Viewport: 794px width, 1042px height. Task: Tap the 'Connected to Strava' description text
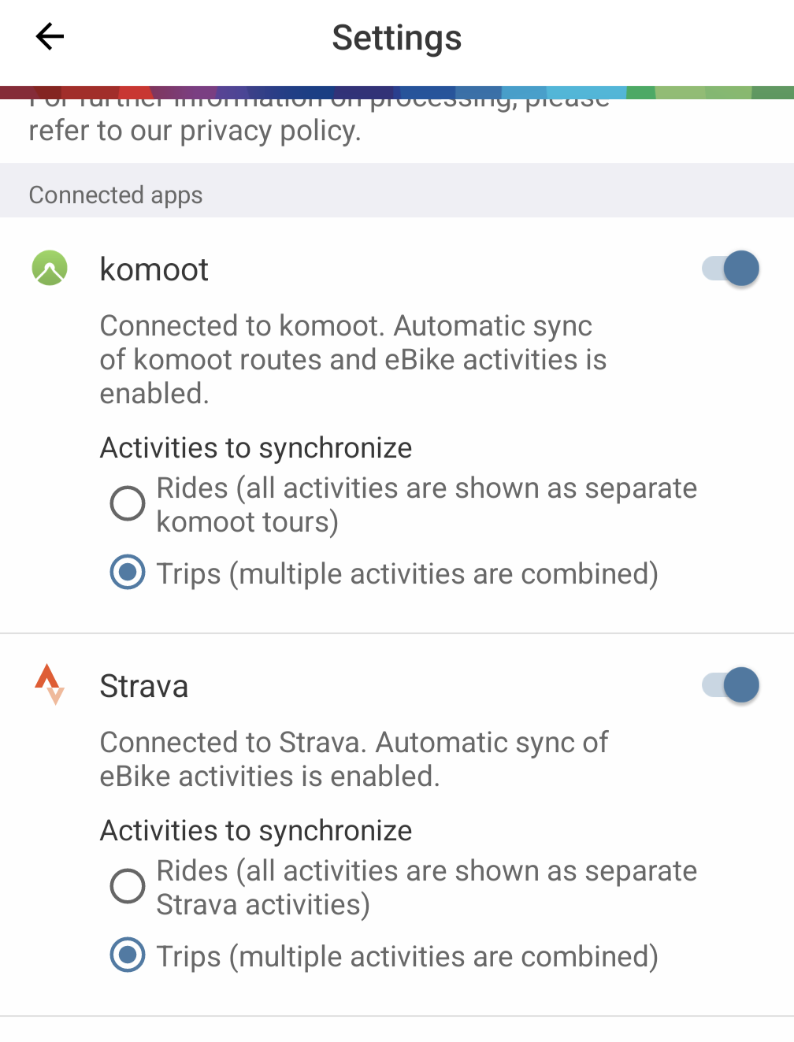click(x=353, y=759)
